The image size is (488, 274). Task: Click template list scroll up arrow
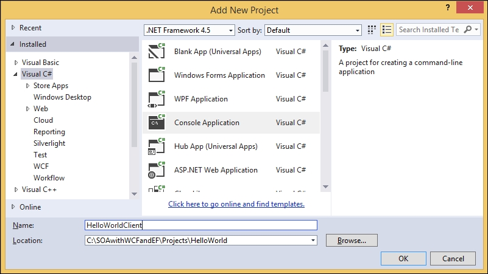pyautogui.click(x=325, y=46)
